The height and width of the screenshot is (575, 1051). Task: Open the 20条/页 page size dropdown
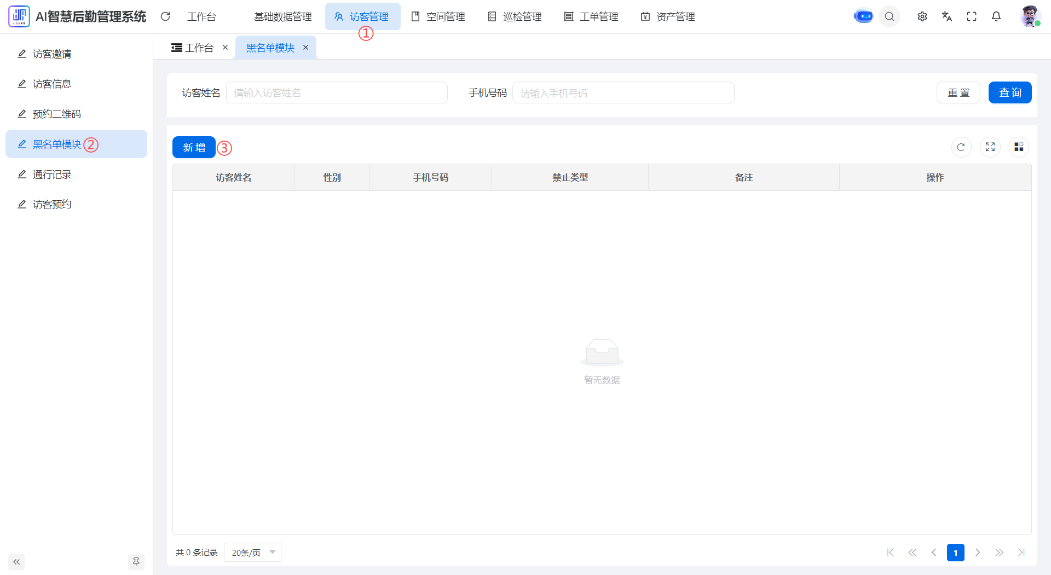pyautogui.click(x=252, y=553)
